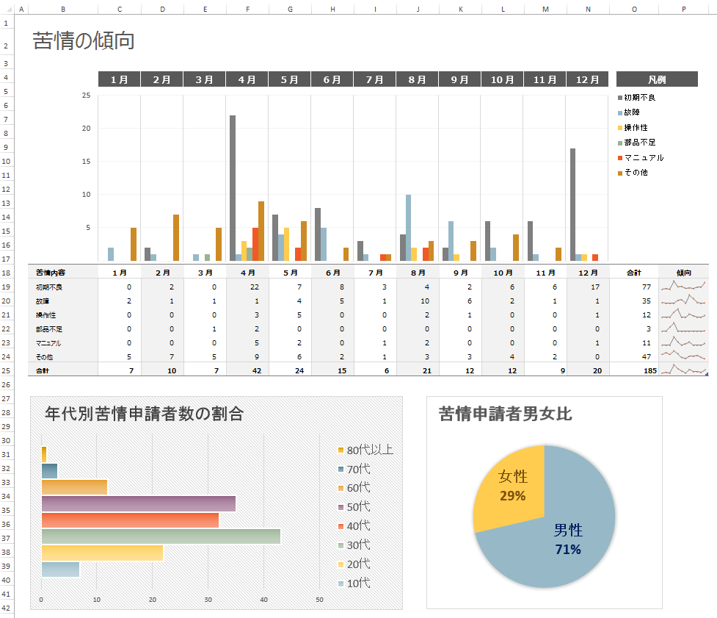Click the 50代 purple bar
The height and width of the screenshot is (618, 717).
[x=139, y=503]
